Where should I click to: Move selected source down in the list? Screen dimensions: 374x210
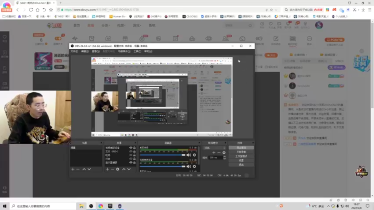129,169
